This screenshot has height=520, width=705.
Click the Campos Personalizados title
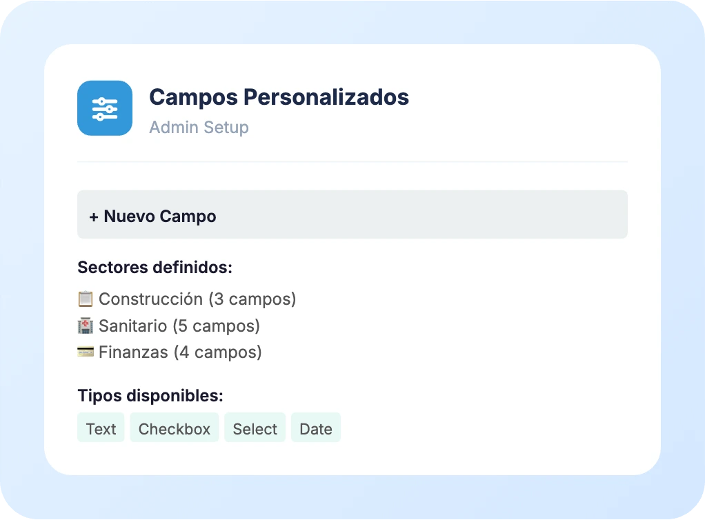279,97
